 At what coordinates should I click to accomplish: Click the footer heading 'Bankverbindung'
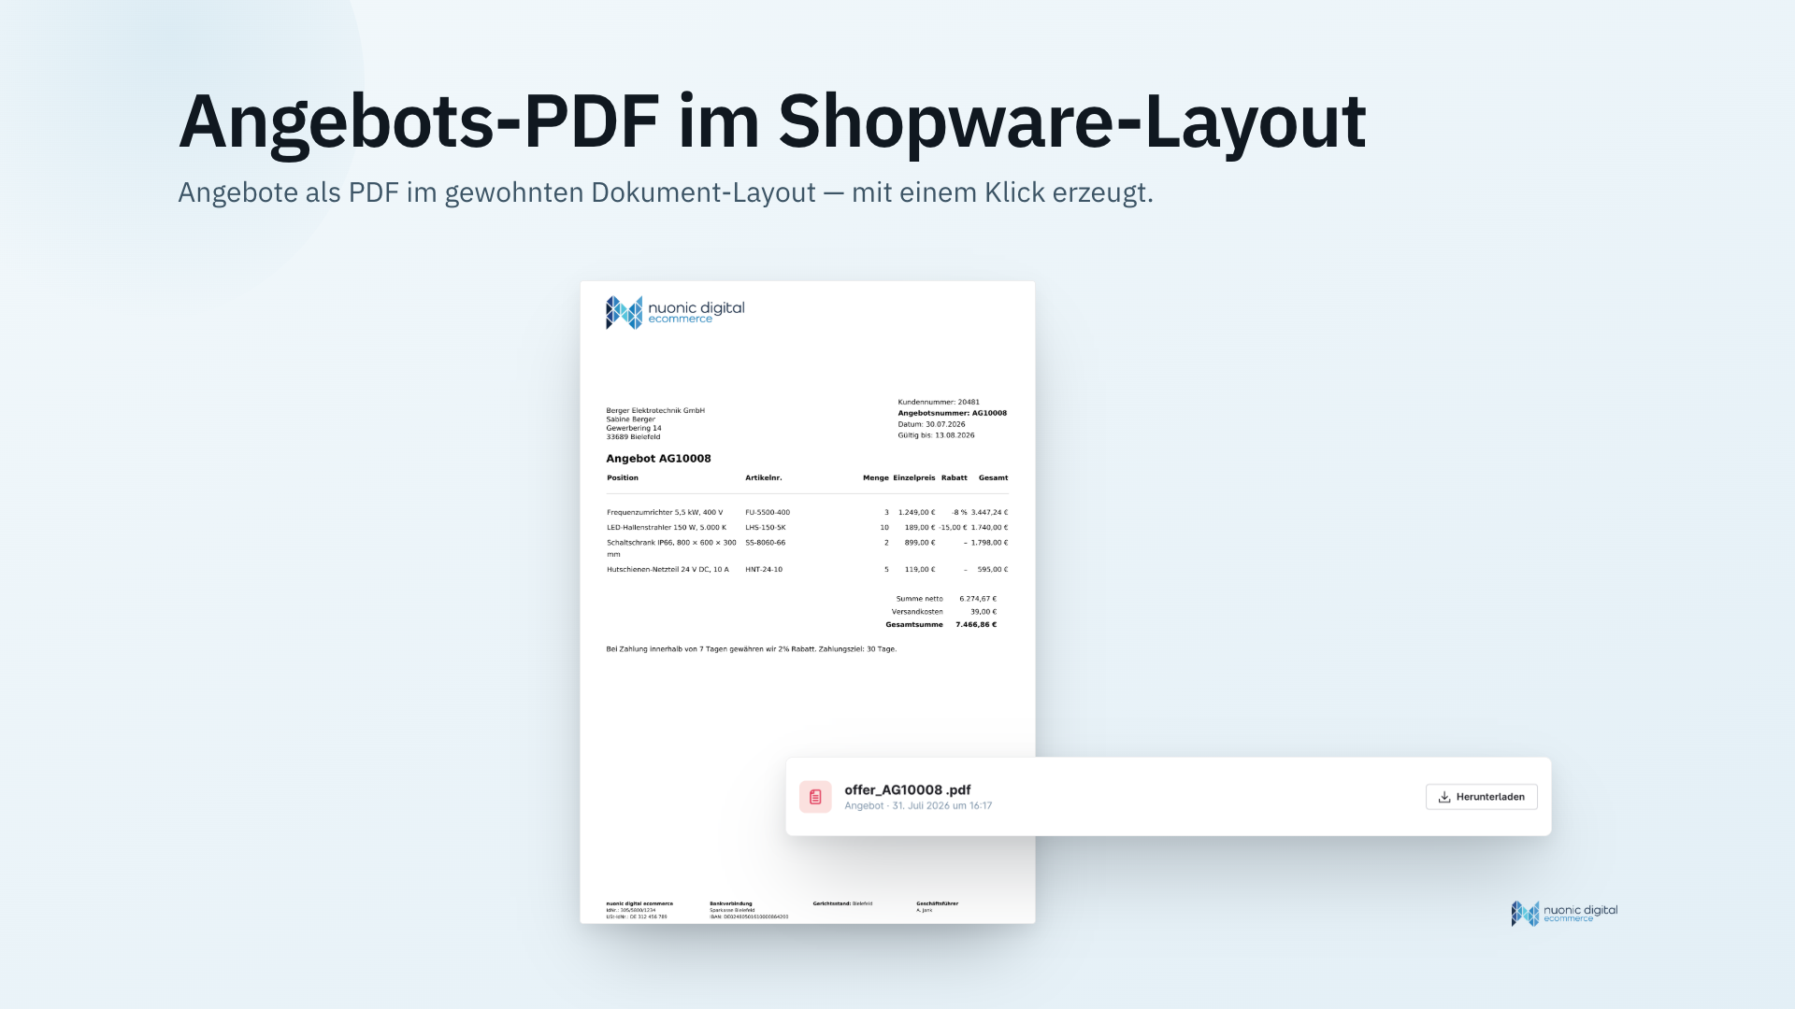(731, 903)
